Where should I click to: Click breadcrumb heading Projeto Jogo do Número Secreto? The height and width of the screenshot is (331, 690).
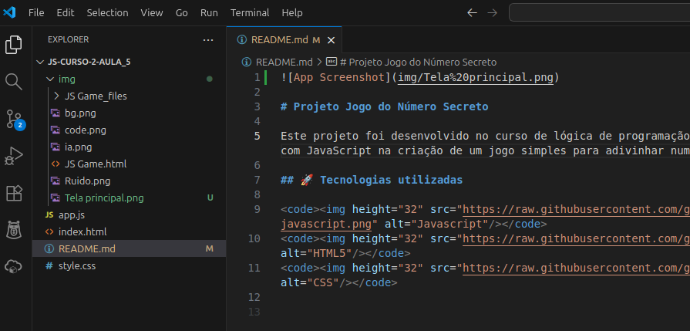(x=418, y=62)
